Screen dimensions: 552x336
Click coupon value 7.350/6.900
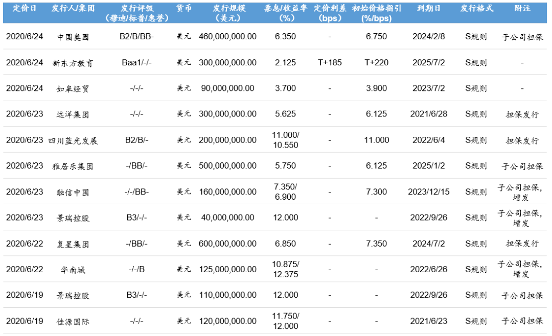coord(286,192)
